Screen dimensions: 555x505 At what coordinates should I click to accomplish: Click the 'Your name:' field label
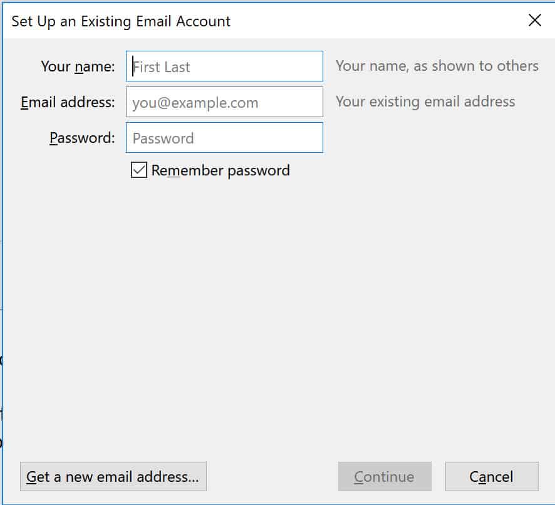click(x=78, y=66)
